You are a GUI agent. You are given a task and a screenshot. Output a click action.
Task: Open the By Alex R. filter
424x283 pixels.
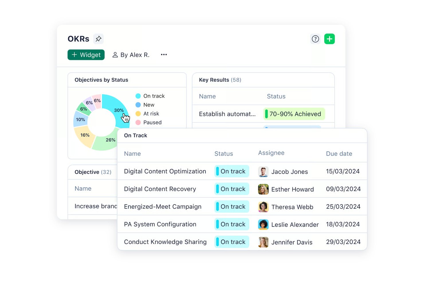click(x=131, y=55)
